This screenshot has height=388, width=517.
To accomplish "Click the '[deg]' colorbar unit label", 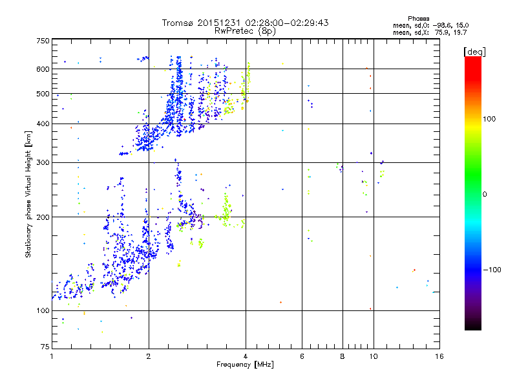I will click(474, 52).
